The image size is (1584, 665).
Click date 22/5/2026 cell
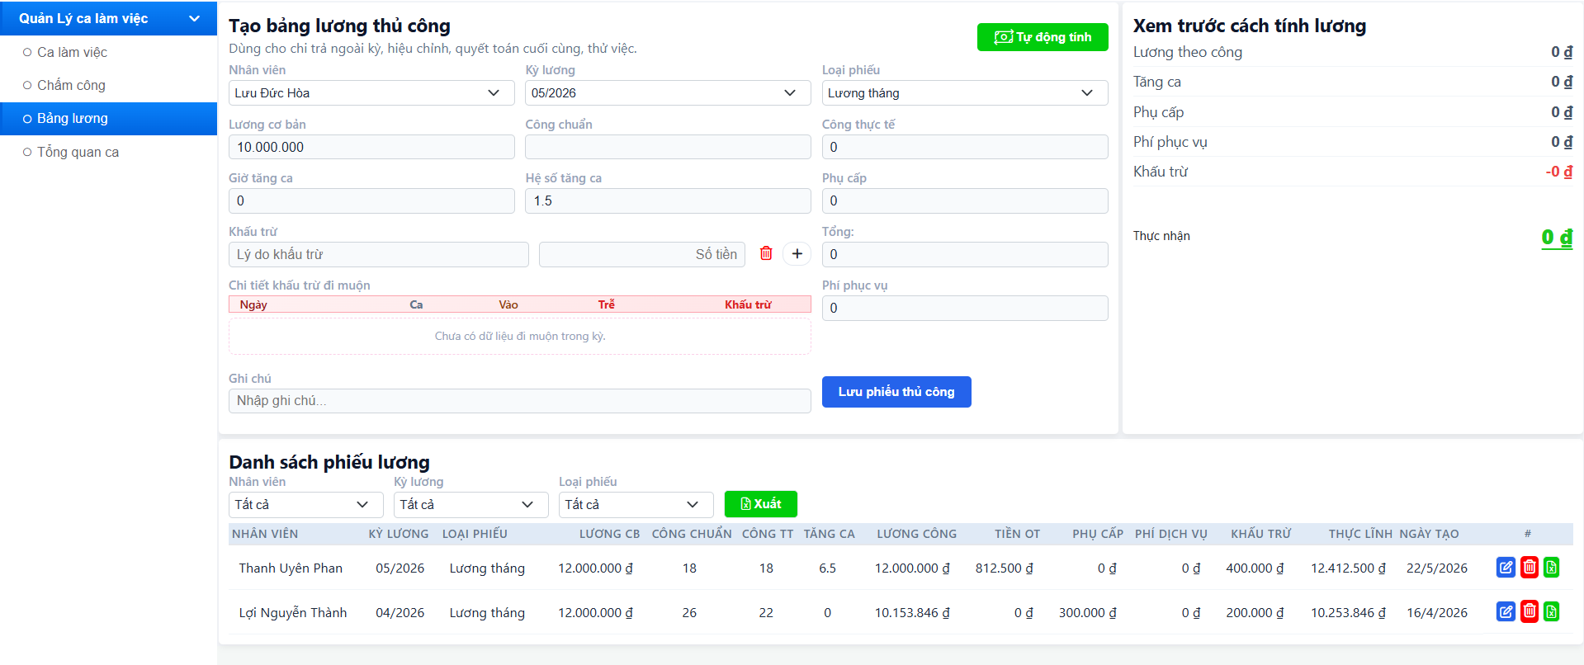click(x=1436, y=568)
